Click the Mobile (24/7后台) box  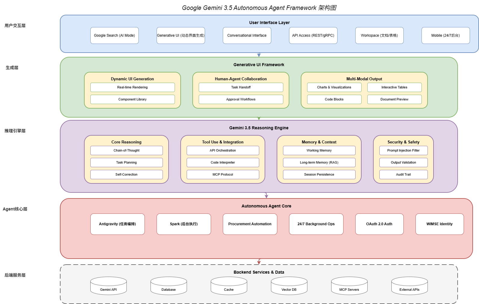point(446,35)
